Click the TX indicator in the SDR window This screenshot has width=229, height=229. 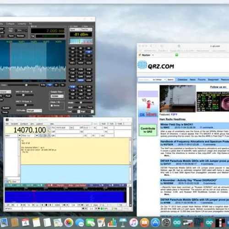click(x=33, y=36)
